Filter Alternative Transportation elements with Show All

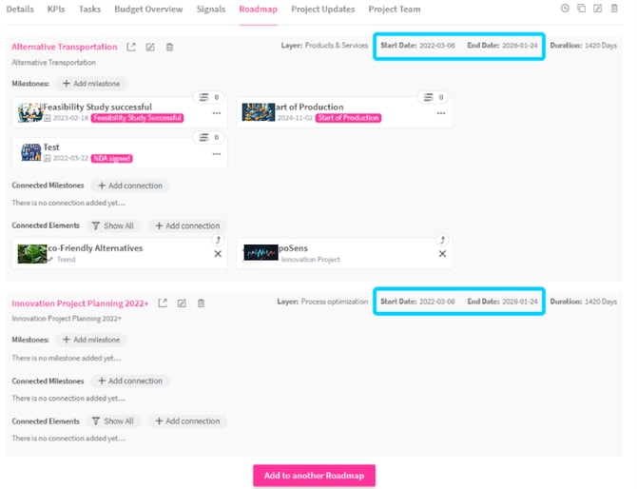[113, 225]
